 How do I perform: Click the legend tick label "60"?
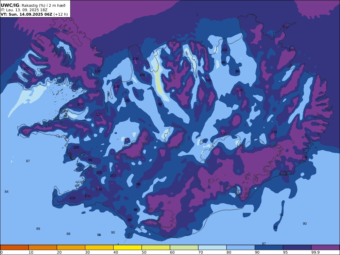tap(172, 252)
